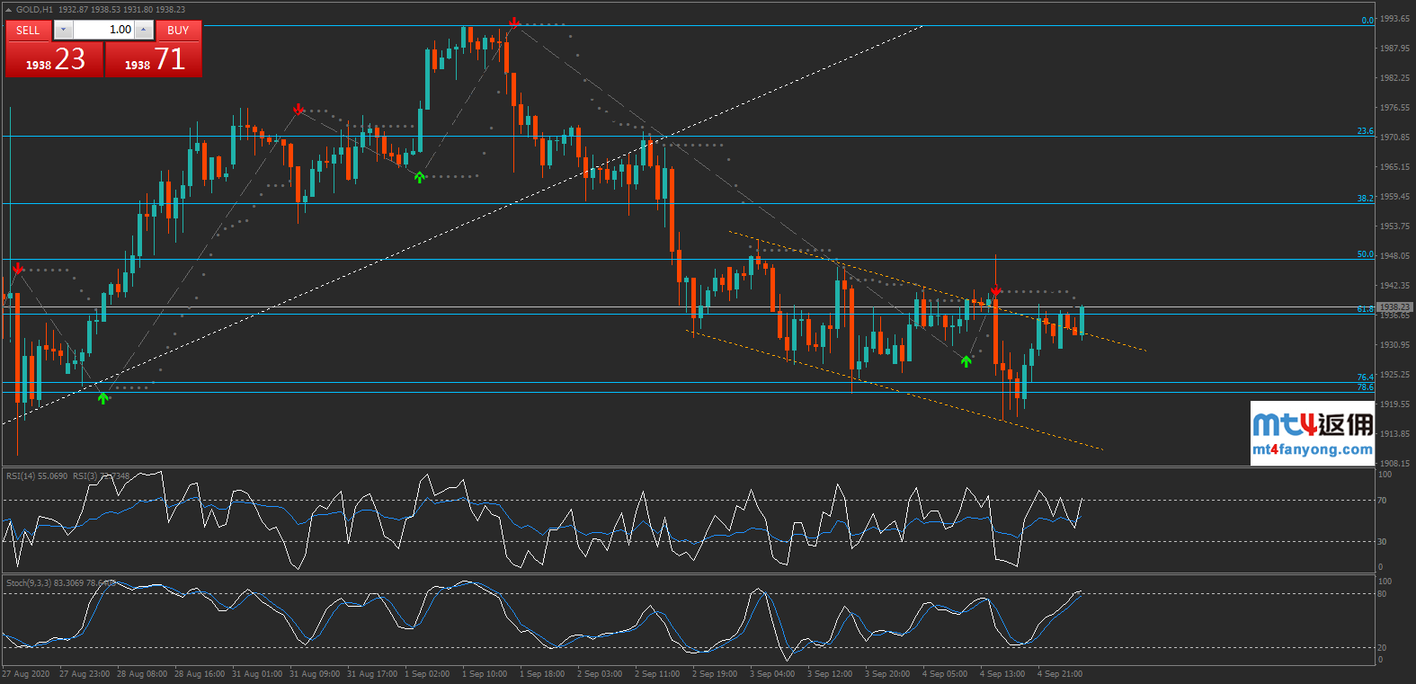
Task: Click the green up arrow near the 78.6 level
Action: [x=103, y=398]
